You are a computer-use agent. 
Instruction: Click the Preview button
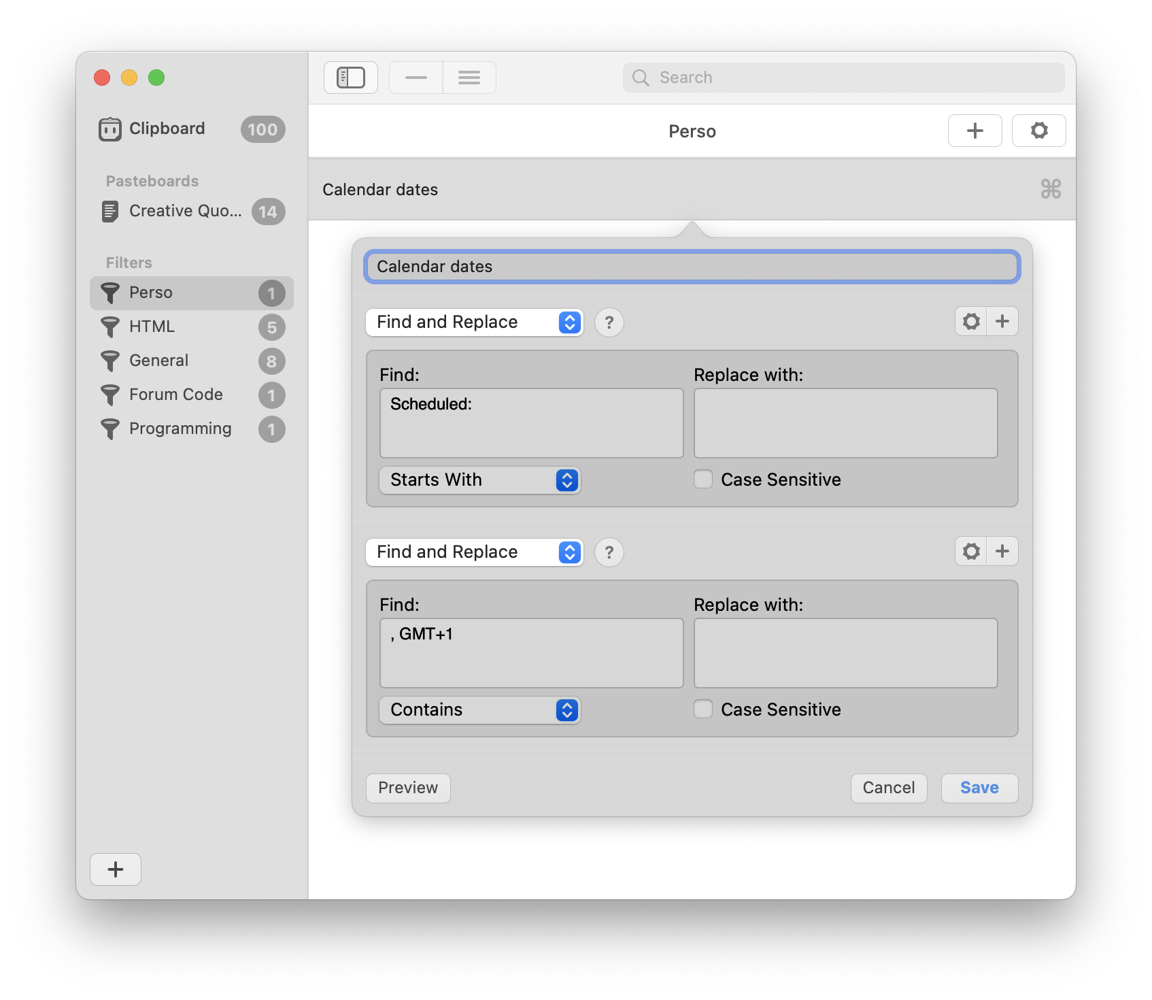tap(408, 788)
